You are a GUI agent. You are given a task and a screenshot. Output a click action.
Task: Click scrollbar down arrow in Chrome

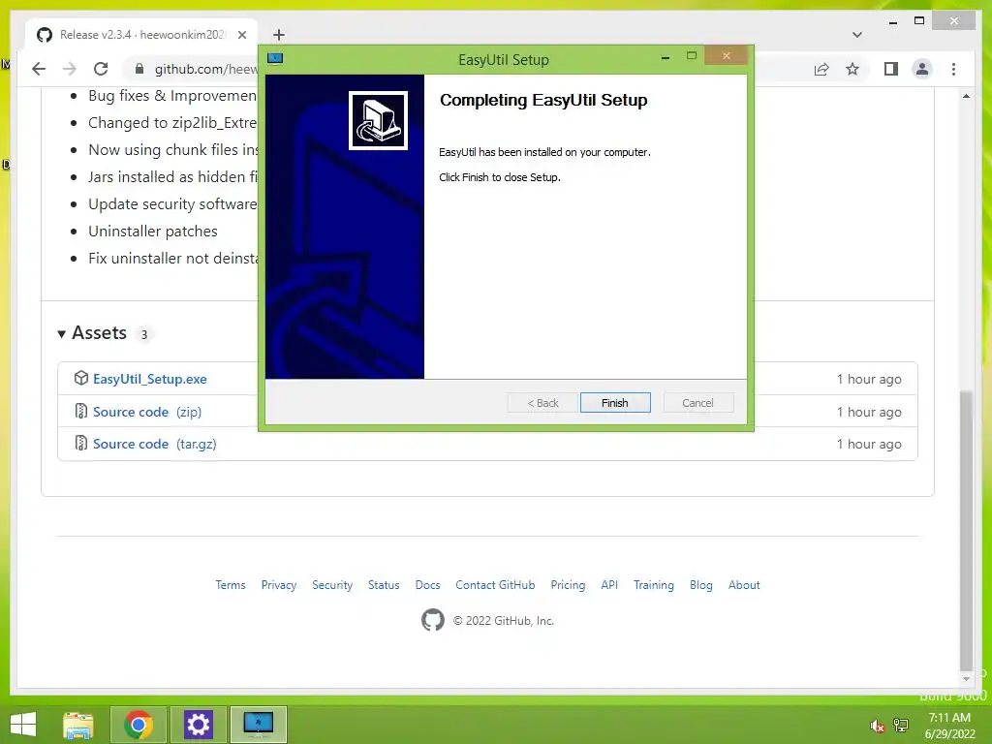tap(966, 679)
